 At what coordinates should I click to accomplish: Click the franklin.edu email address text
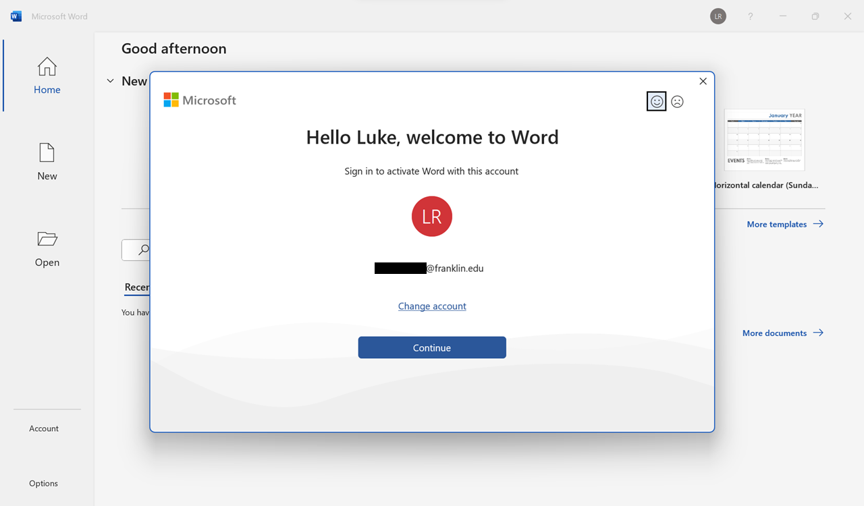tap(429, 268)
